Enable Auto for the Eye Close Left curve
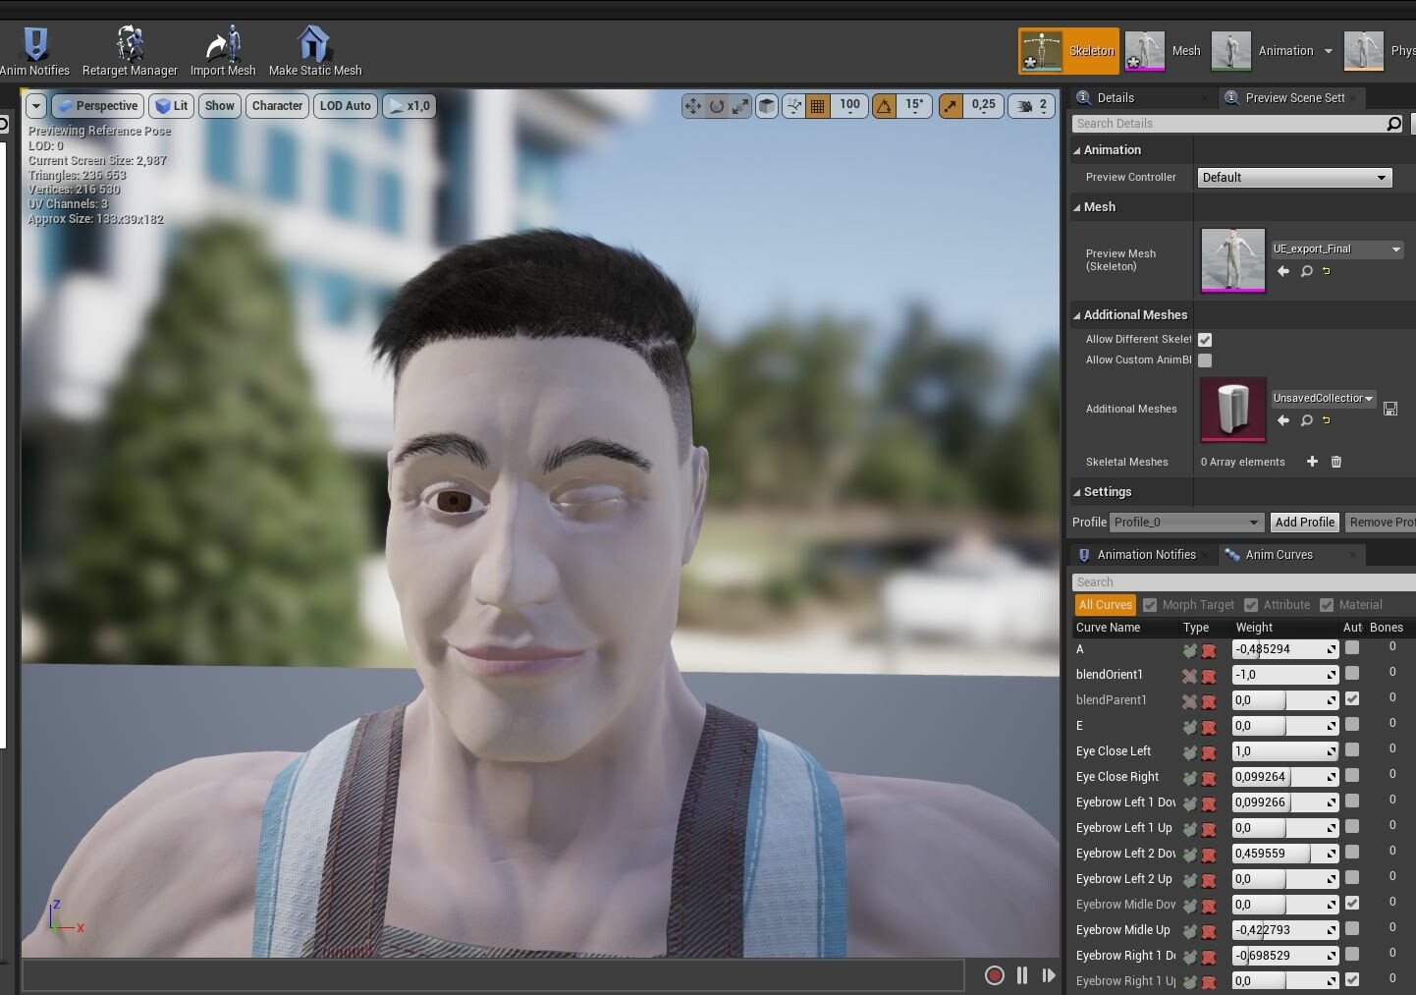The image size is (1416, 995). point(1352,748)
